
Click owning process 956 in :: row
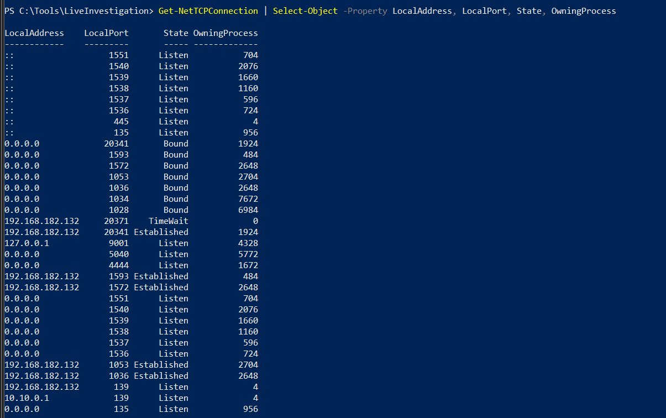pyautogui.click(x=250, y=133)
